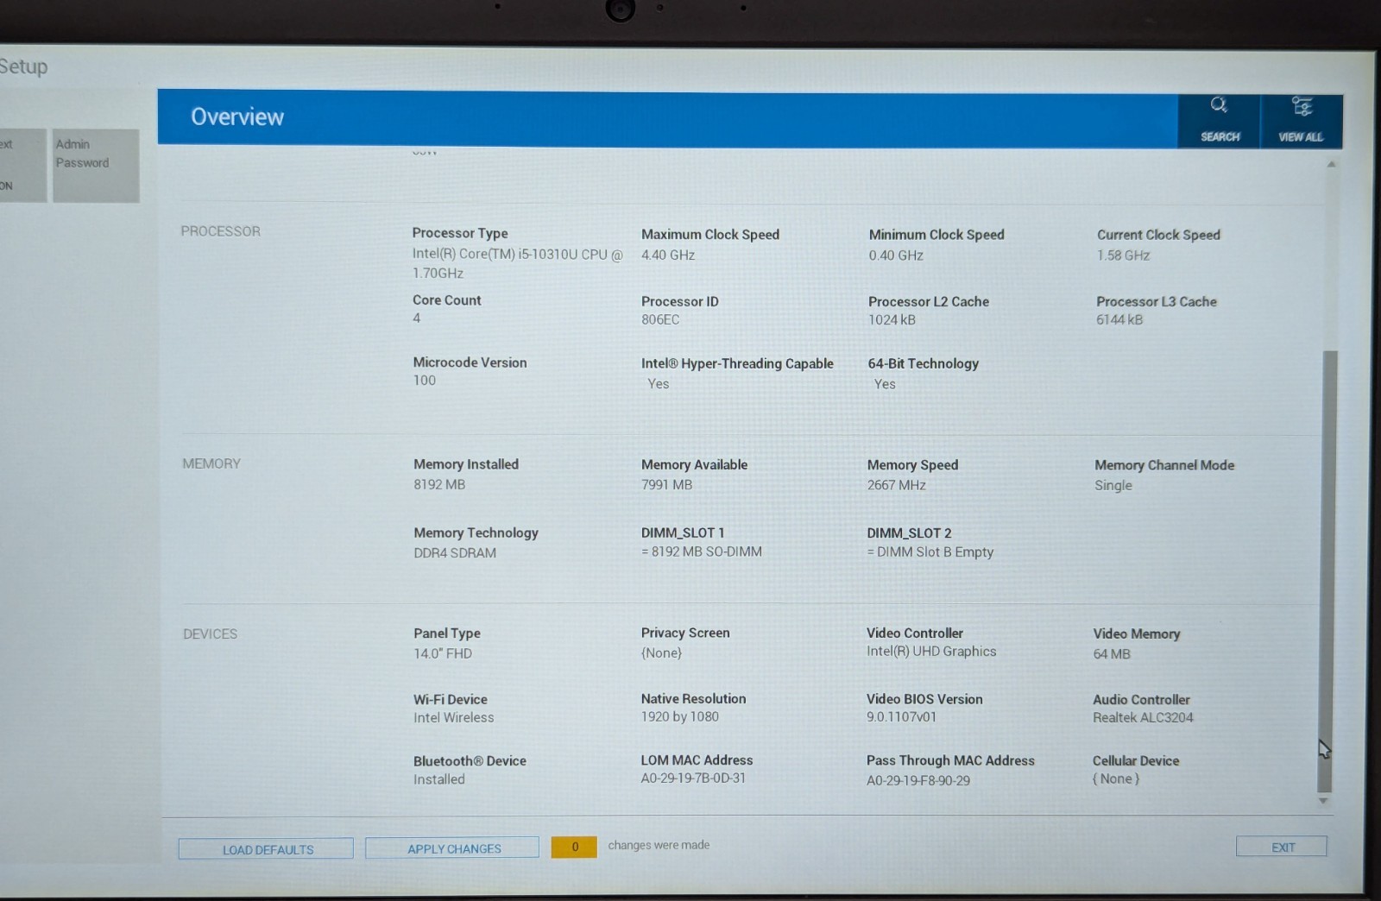
Task: Click Video Controller value Intel(R) UHD Graphics
Action: [x=931, y=652]
